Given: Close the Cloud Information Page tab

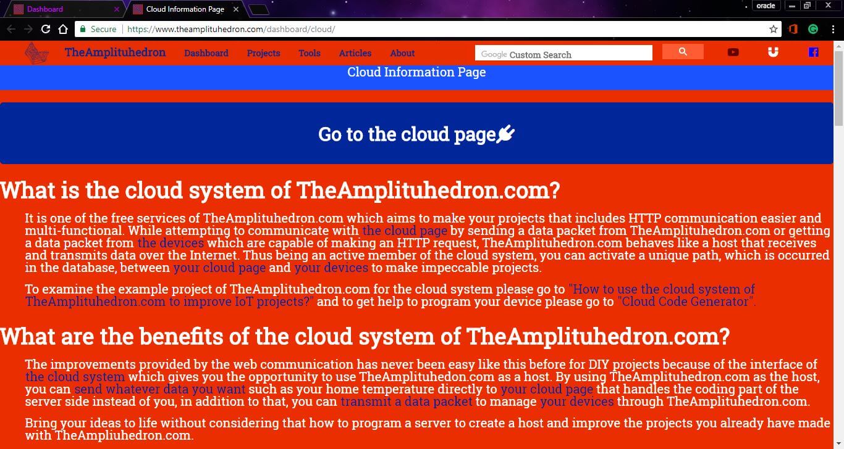Looking at the screenshot, I should click(235, 9).
